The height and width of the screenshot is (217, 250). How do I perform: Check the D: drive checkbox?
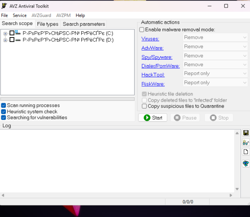point(12,40)
